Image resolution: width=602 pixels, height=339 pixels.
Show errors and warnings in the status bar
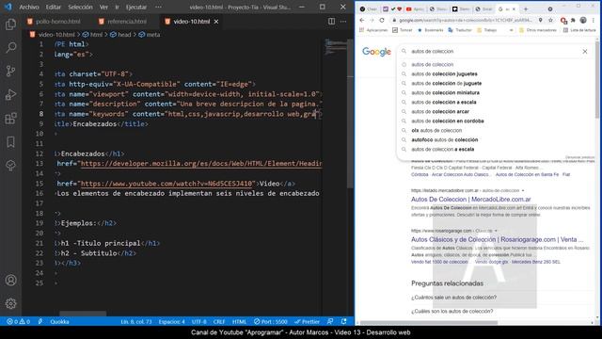(x=19, y=322)
